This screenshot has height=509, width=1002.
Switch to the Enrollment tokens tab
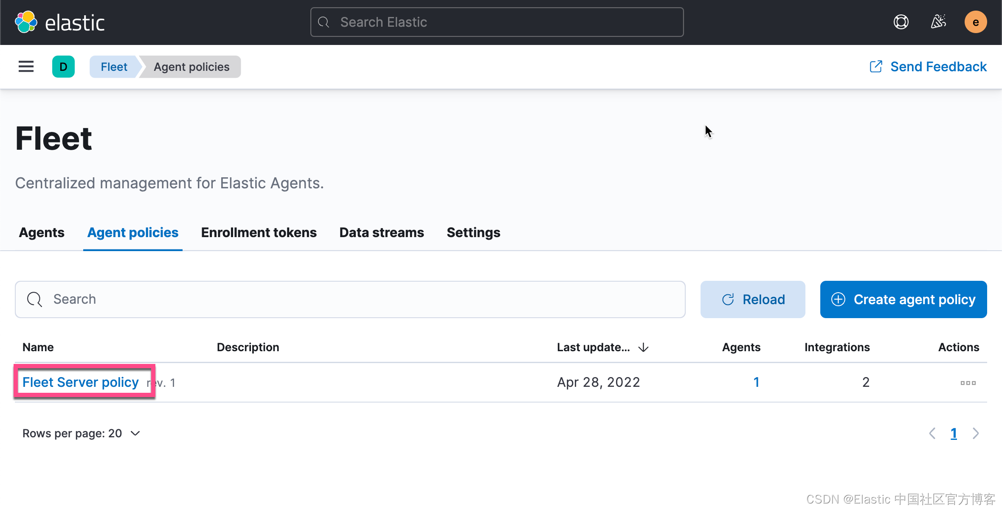pyautogui.click(x=259, y=232)
